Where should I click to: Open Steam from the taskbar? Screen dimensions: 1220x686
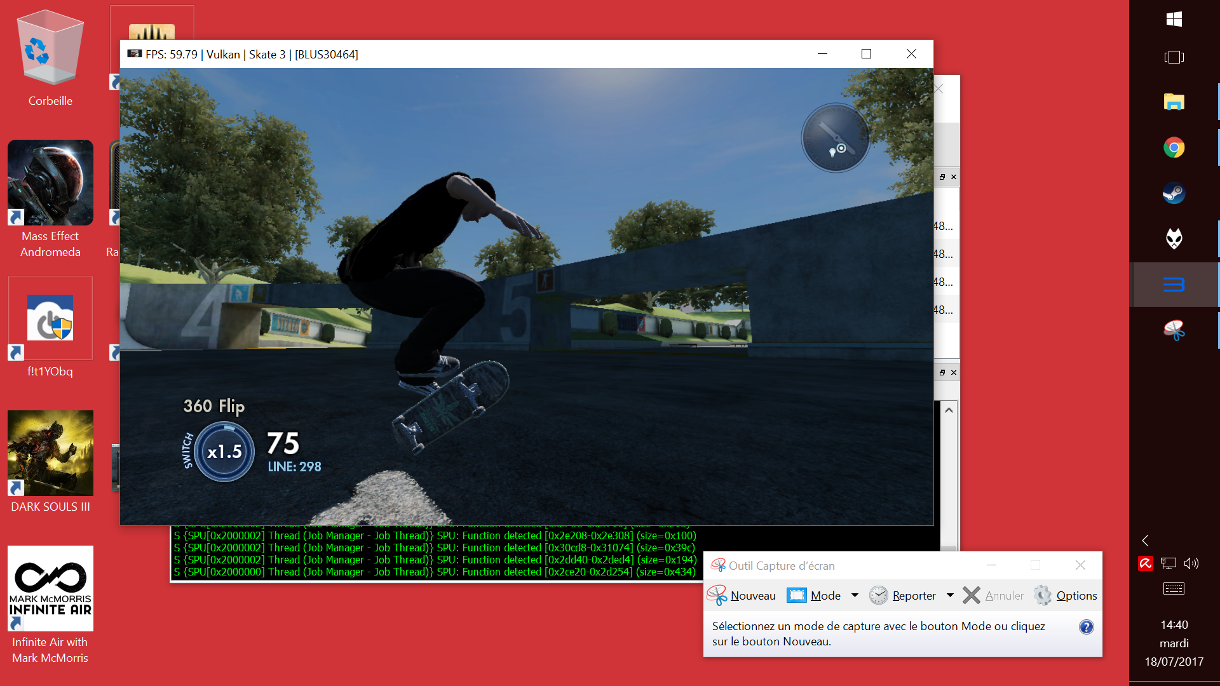1174,193
